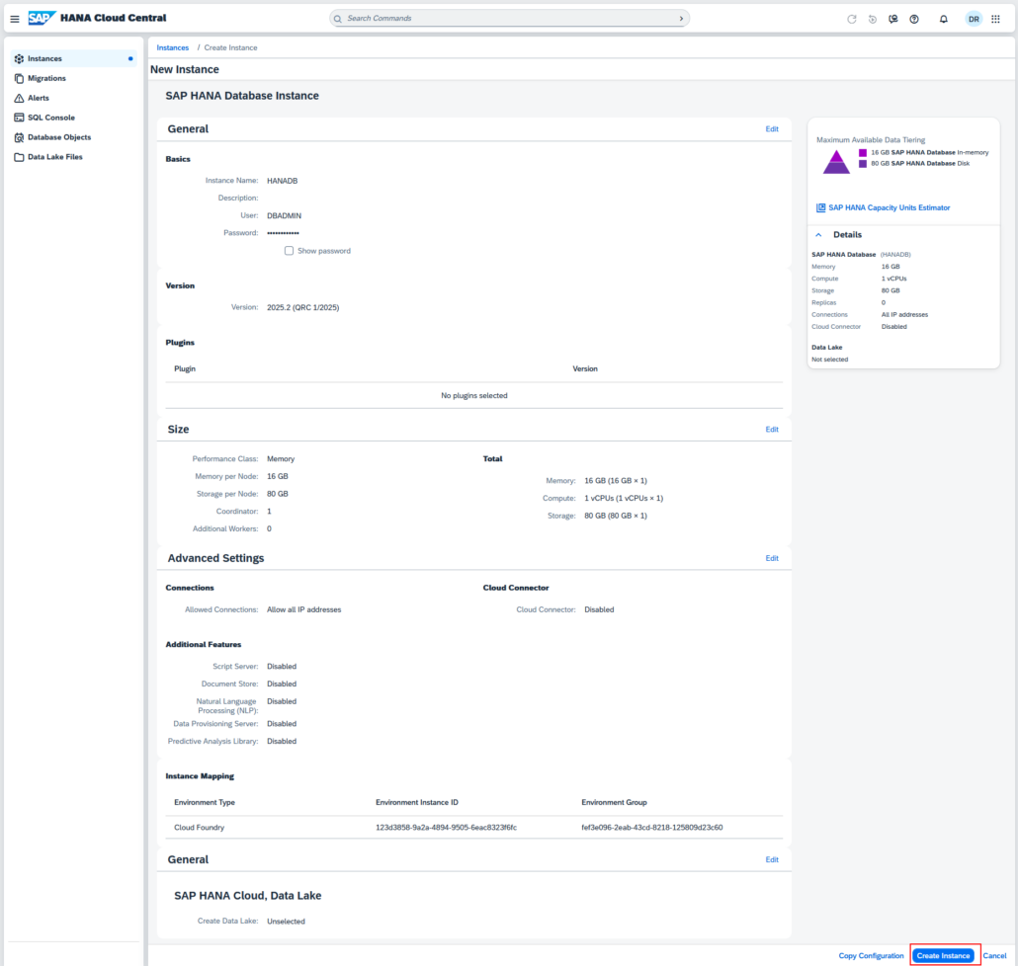Click total storage '80 GB (80 GB × 1)'

[616, 516]
